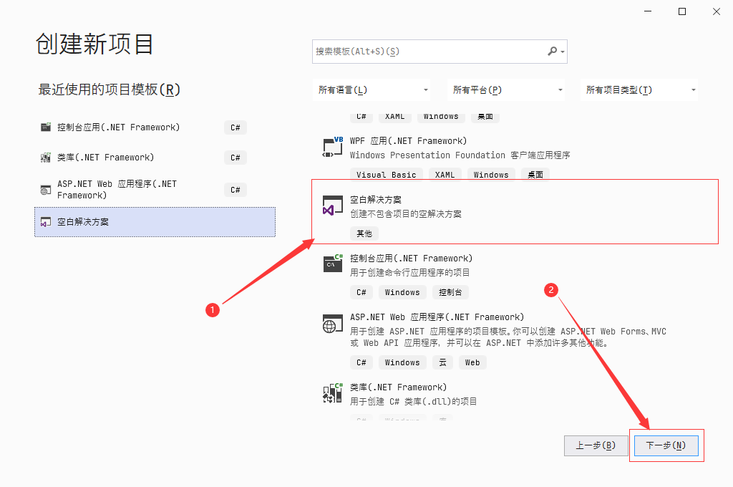Screen dimensions: 733x487
Task: Click the blank solution icon in template list
Action: pos(332,206)
